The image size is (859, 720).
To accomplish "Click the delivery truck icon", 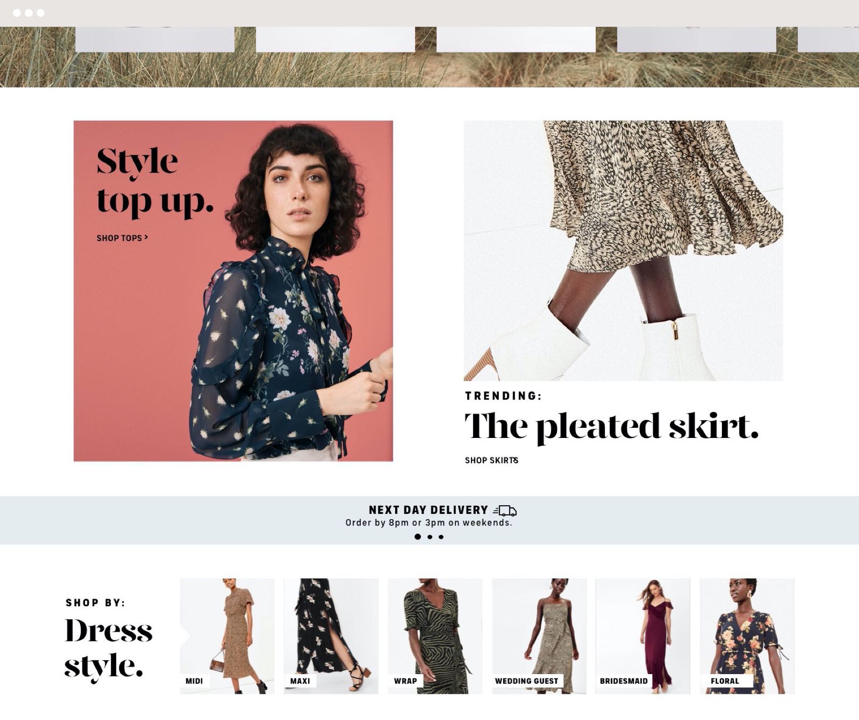I will pos(505,511).
